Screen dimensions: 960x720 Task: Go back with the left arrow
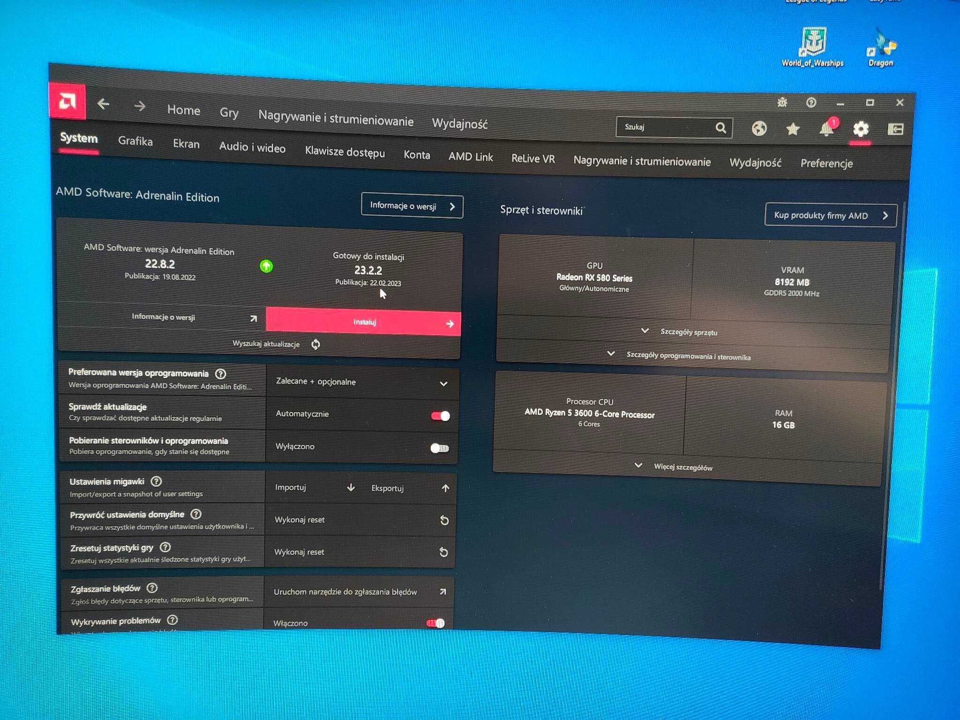[104, 104]
